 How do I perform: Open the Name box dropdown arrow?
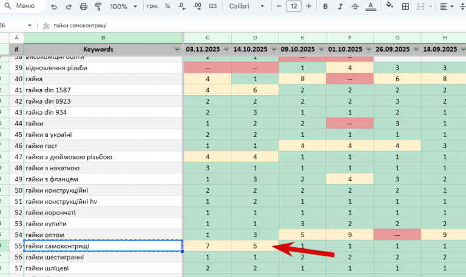(x=29, y=25)
